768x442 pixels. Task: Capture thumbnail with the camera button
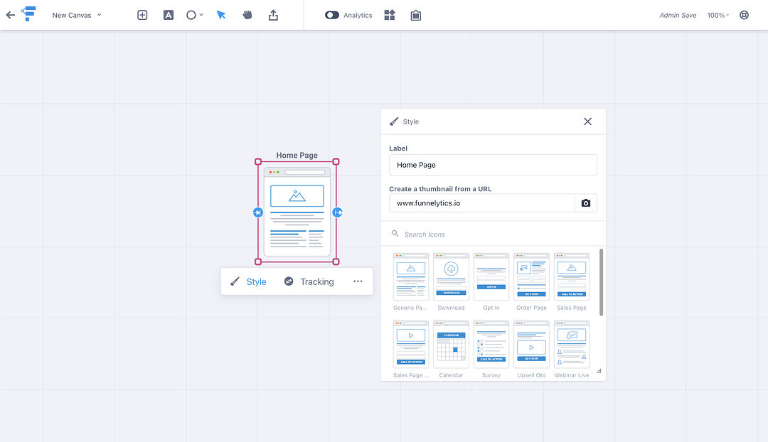coord(586,203)
